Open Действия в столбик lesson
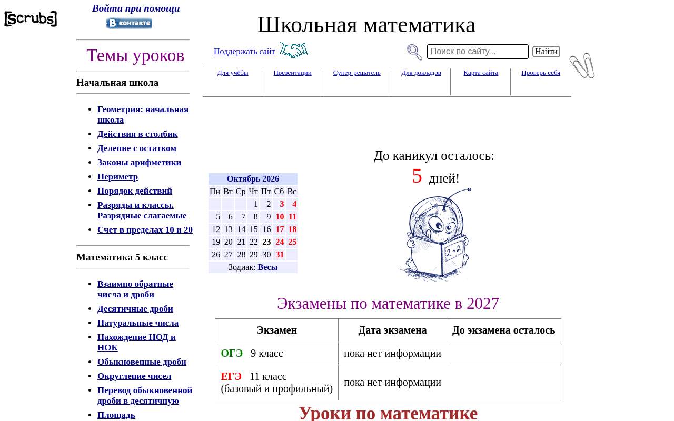This screenshot has height=421, width=674. click(x=137, y=134)
